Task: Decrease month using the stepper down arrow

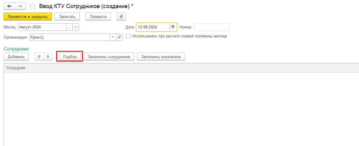Action: click(76, 29)
